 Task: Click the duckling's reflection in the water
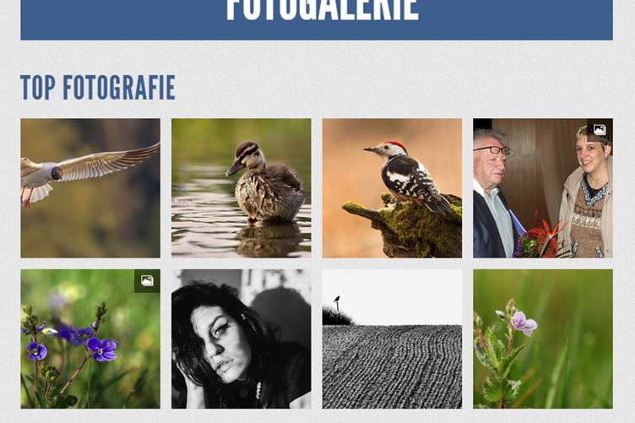tap(271, 239)
